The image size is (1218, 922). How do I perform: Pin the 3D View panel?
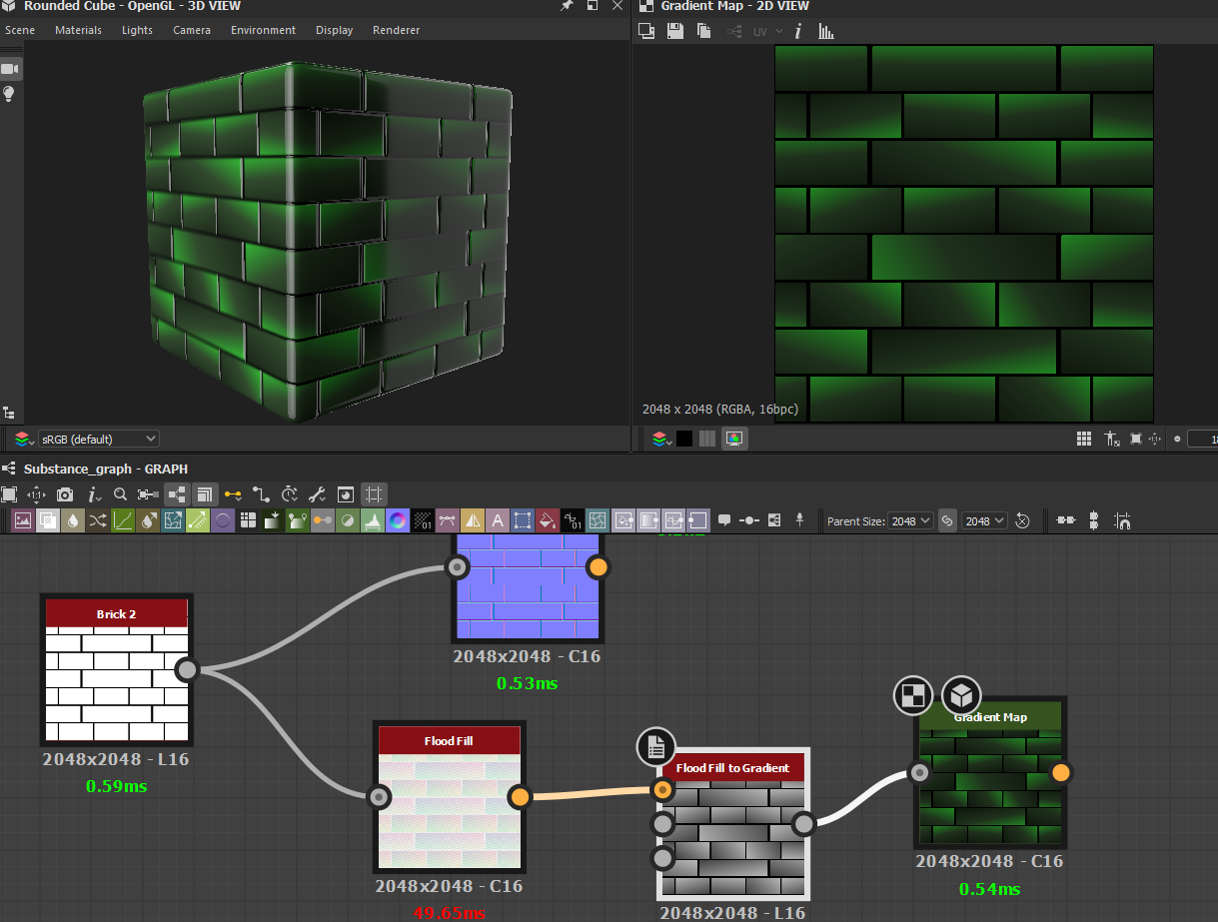[567, 6]
